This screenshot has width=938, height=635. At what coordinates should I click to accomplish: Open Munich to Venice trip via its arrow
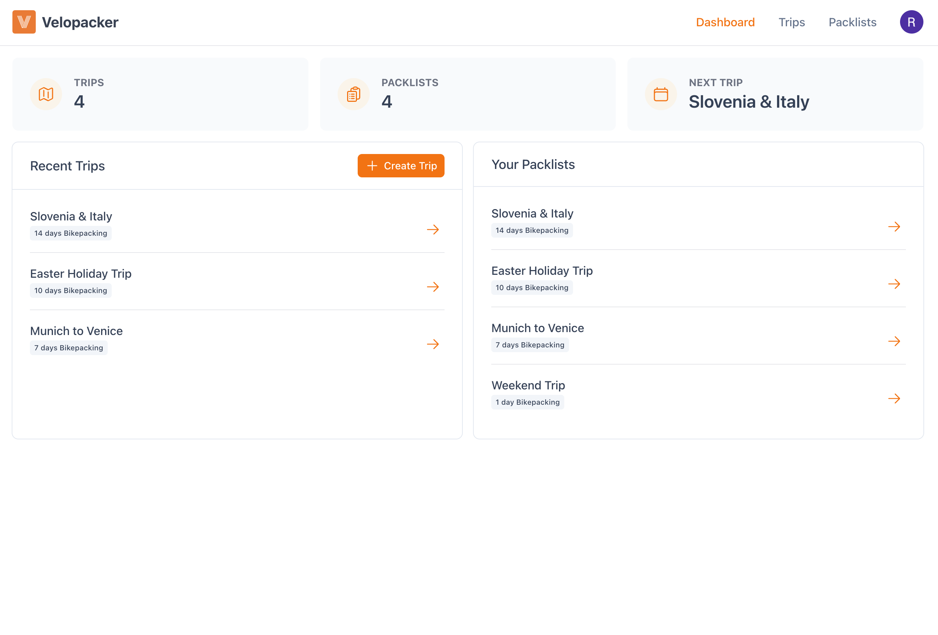[433, 345]
